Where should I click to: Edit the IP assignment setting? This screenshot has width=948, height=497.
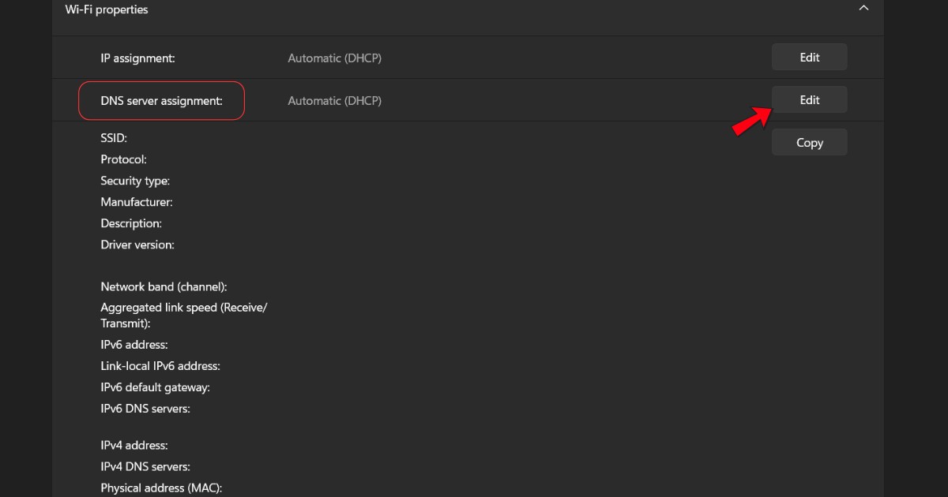coord(809,57)
